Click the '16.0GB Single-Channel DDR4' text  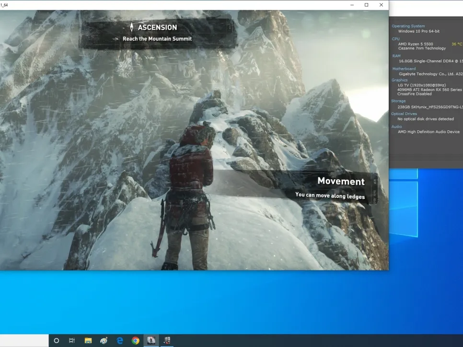coord(426,61)
